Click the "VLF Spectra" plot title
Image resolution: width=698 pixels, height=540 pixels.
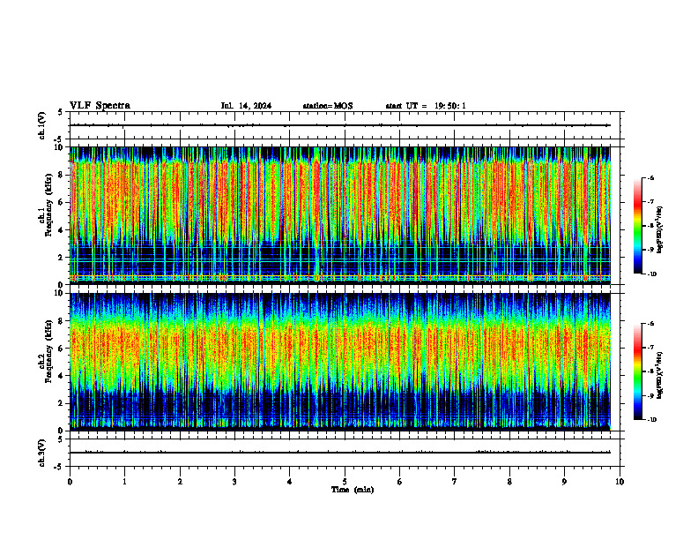tap(100, 106)
